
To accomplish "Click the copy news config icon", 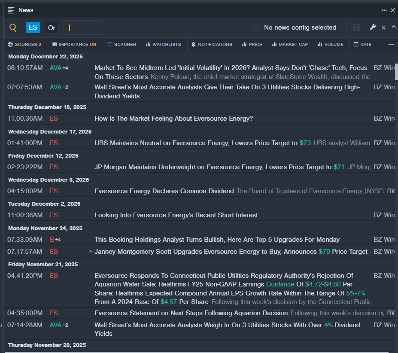I will point(394,27).
